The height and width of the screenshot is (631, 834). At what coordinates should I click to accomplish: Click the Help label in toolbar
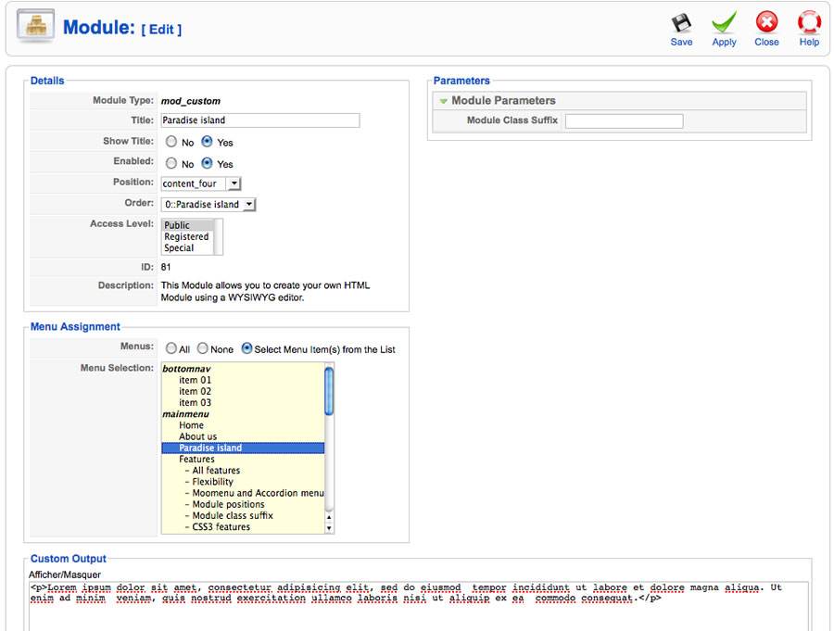809,42
